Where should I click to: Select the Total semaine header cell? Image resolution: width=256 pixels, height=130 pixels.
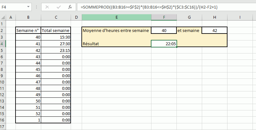[56, 30]
